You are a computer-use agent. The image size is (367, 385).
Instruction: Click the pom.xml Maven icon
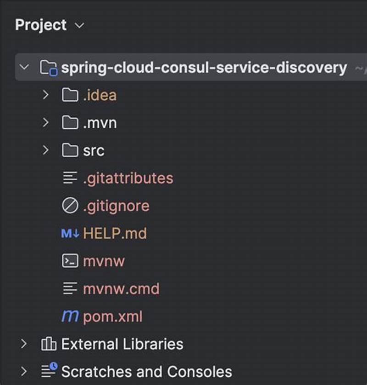pyautogui.click(x=70, y=316)
